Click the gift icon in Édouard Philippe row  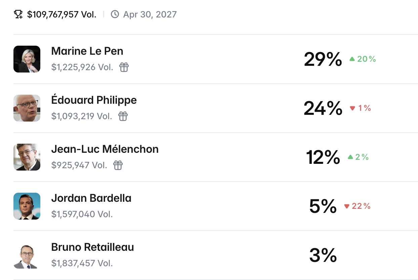click(x=123, y=116)
